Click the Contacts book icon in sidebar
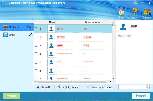Screen dimensions: 153x101 click(x=6, y=27)
